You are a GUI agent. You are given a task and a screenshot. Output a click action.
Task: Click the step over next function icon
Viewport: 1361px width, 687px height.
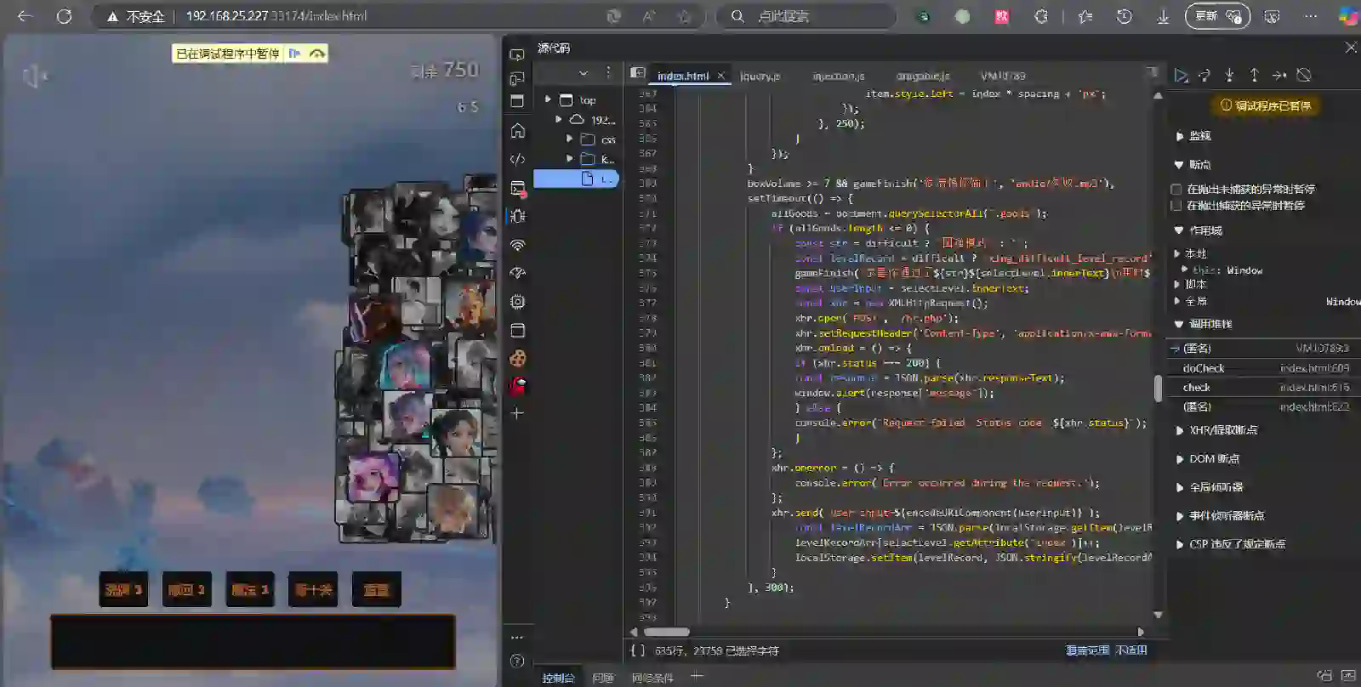[x=1204, y=76]
